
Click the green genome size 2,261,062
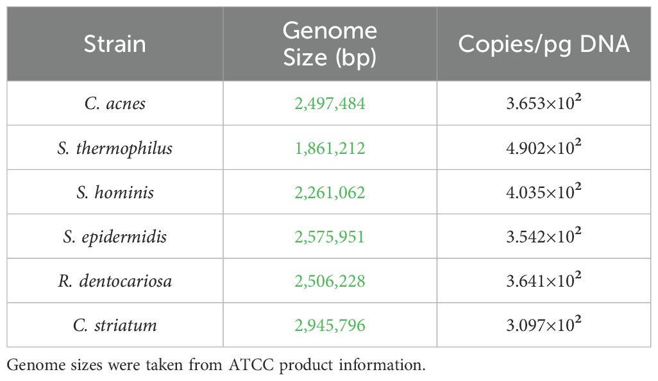click(330, 192)
